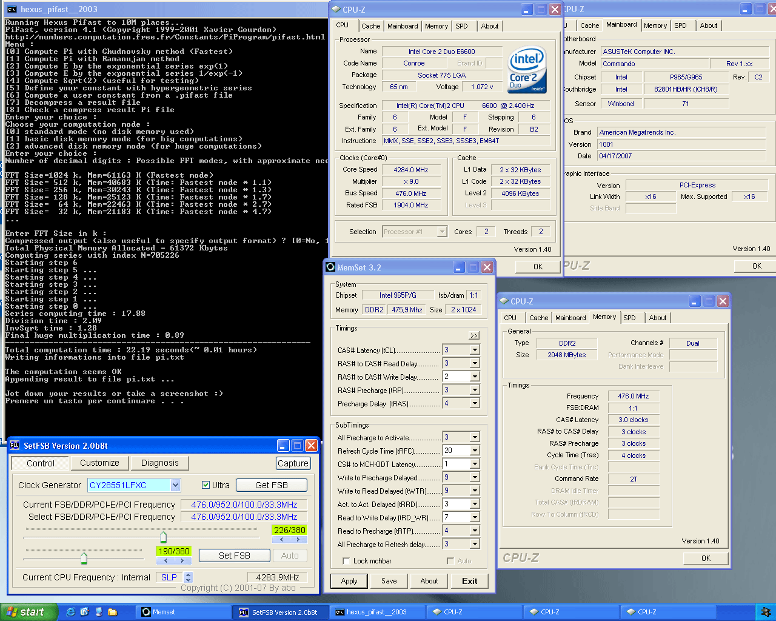The image size is (776, 621).
Task: Open the folder icon in quick launch
Action: pos(112,612)
